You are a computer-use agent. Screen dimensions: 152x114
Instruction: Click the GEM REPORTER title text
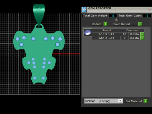point(100,8)
